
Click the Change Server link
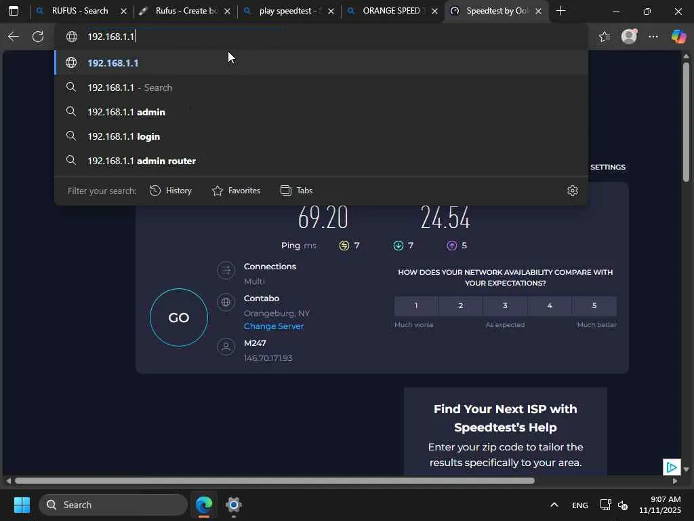click(274, 326)
